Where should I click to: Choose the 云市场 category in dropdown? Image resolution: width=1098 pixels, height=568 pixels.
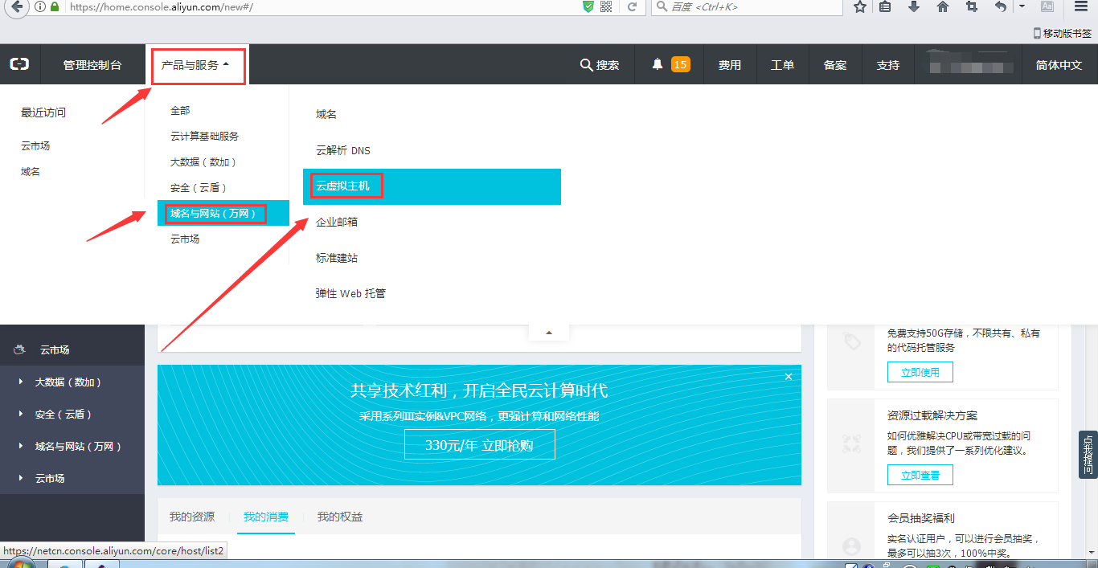(x=185, y=239)
